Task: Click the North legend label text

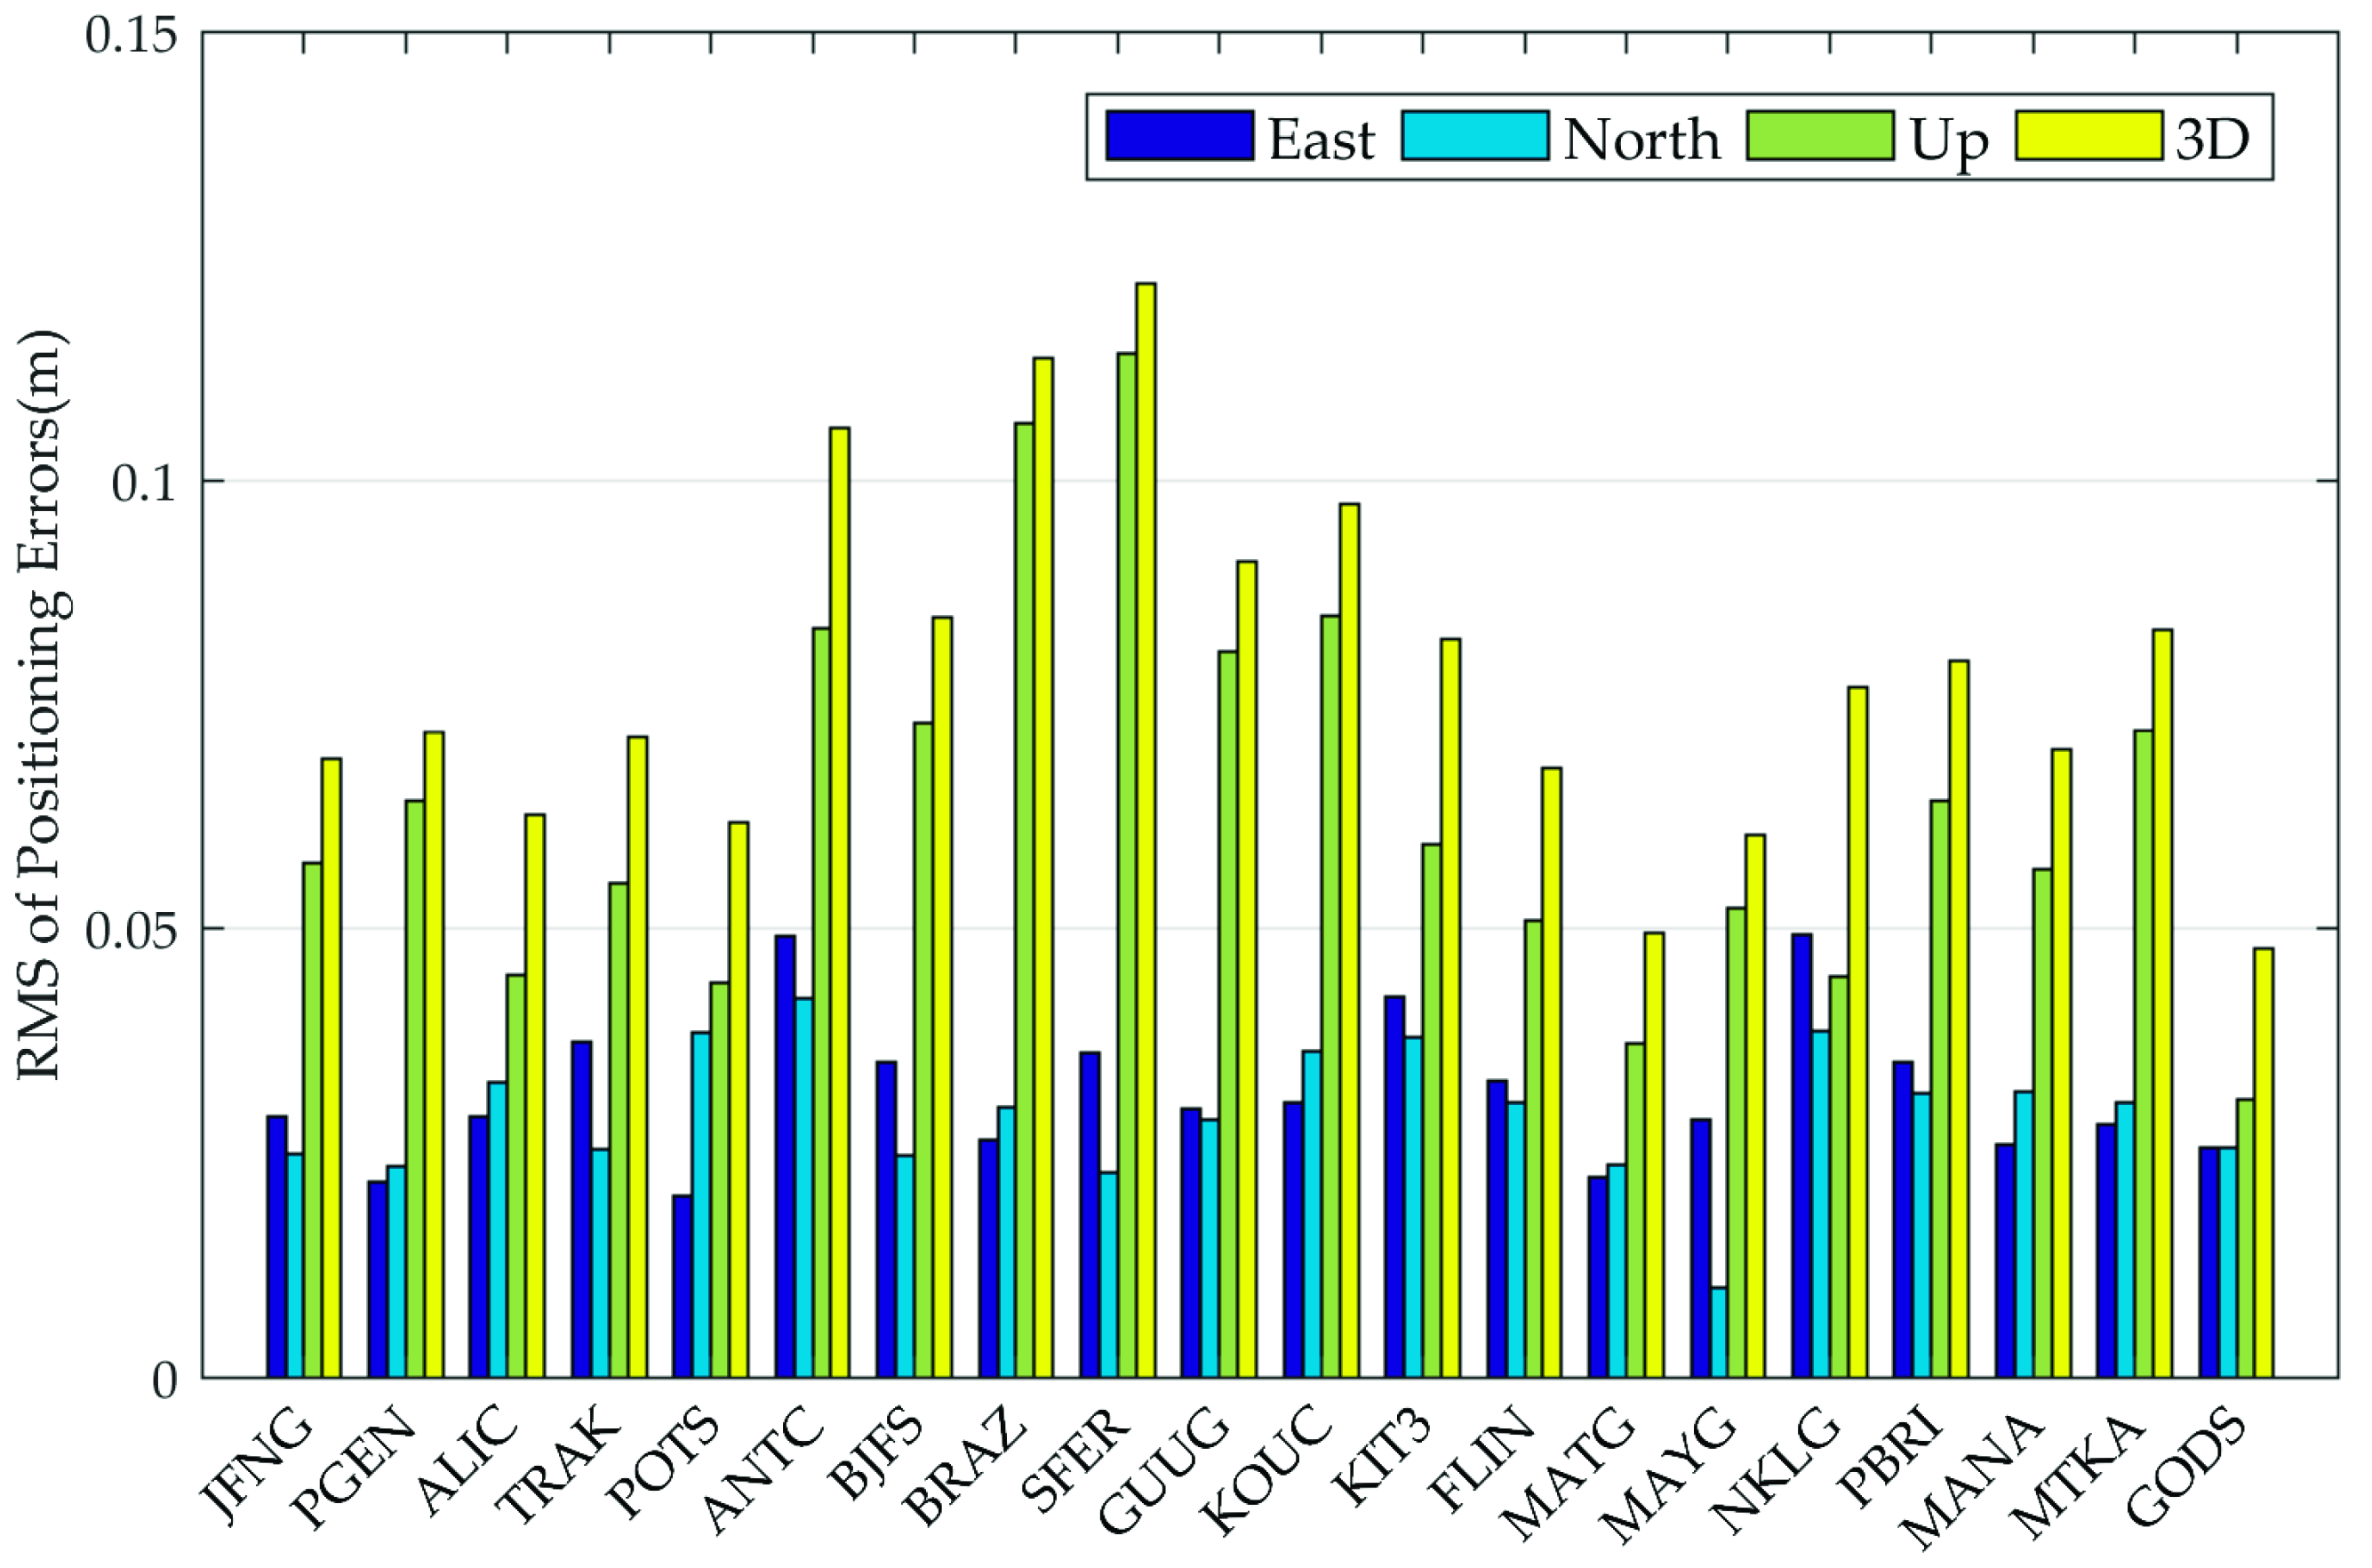Action: (x=1641, y=140)
